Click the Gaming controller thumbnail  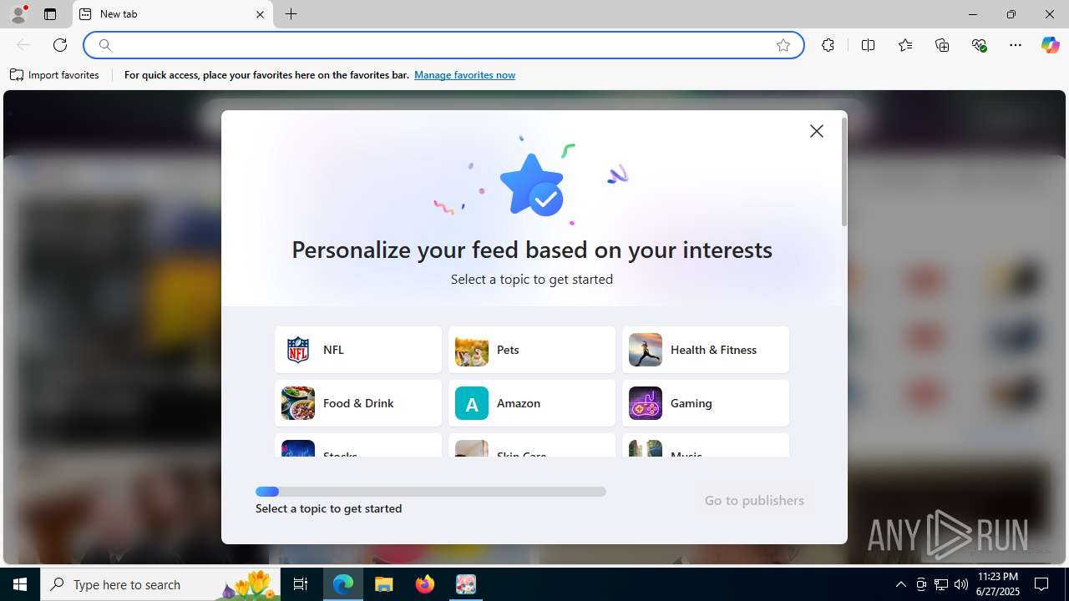click(646, 403)
